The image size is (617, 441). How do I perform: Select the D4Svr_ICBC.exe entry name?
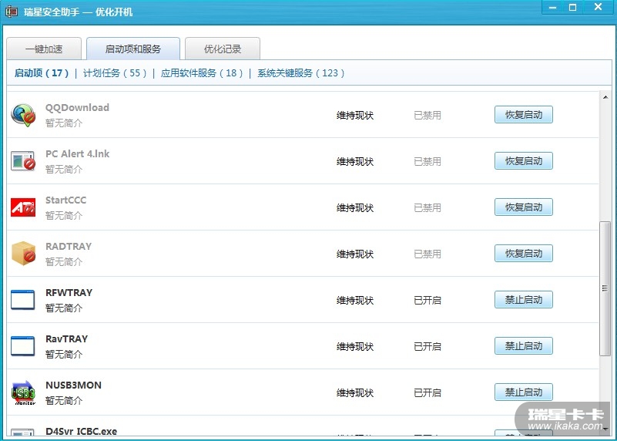pos(81,431)
